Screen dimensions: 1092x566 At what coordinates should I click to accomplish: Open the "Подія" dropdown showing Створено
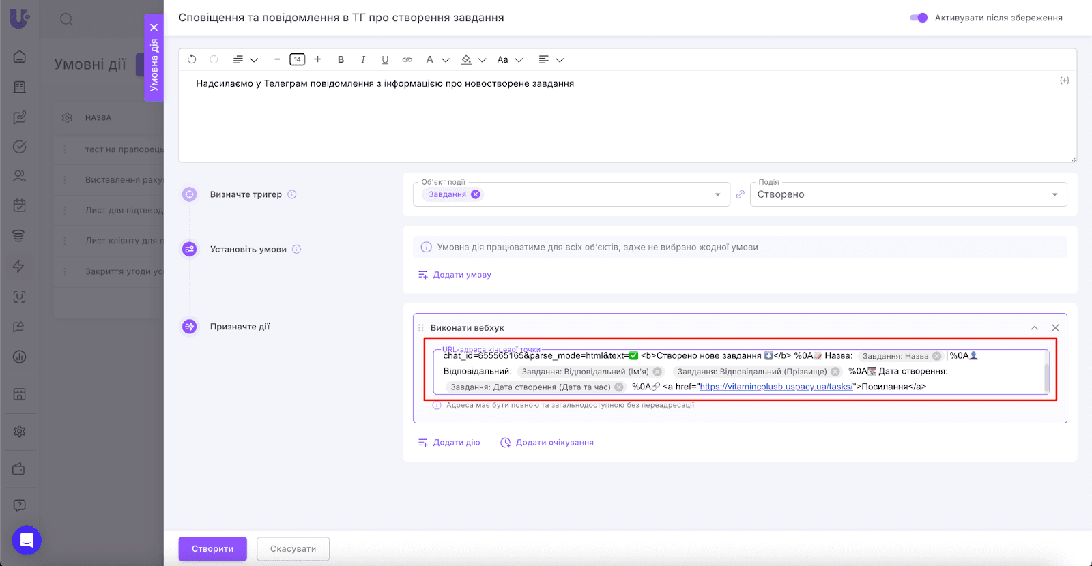908,194
